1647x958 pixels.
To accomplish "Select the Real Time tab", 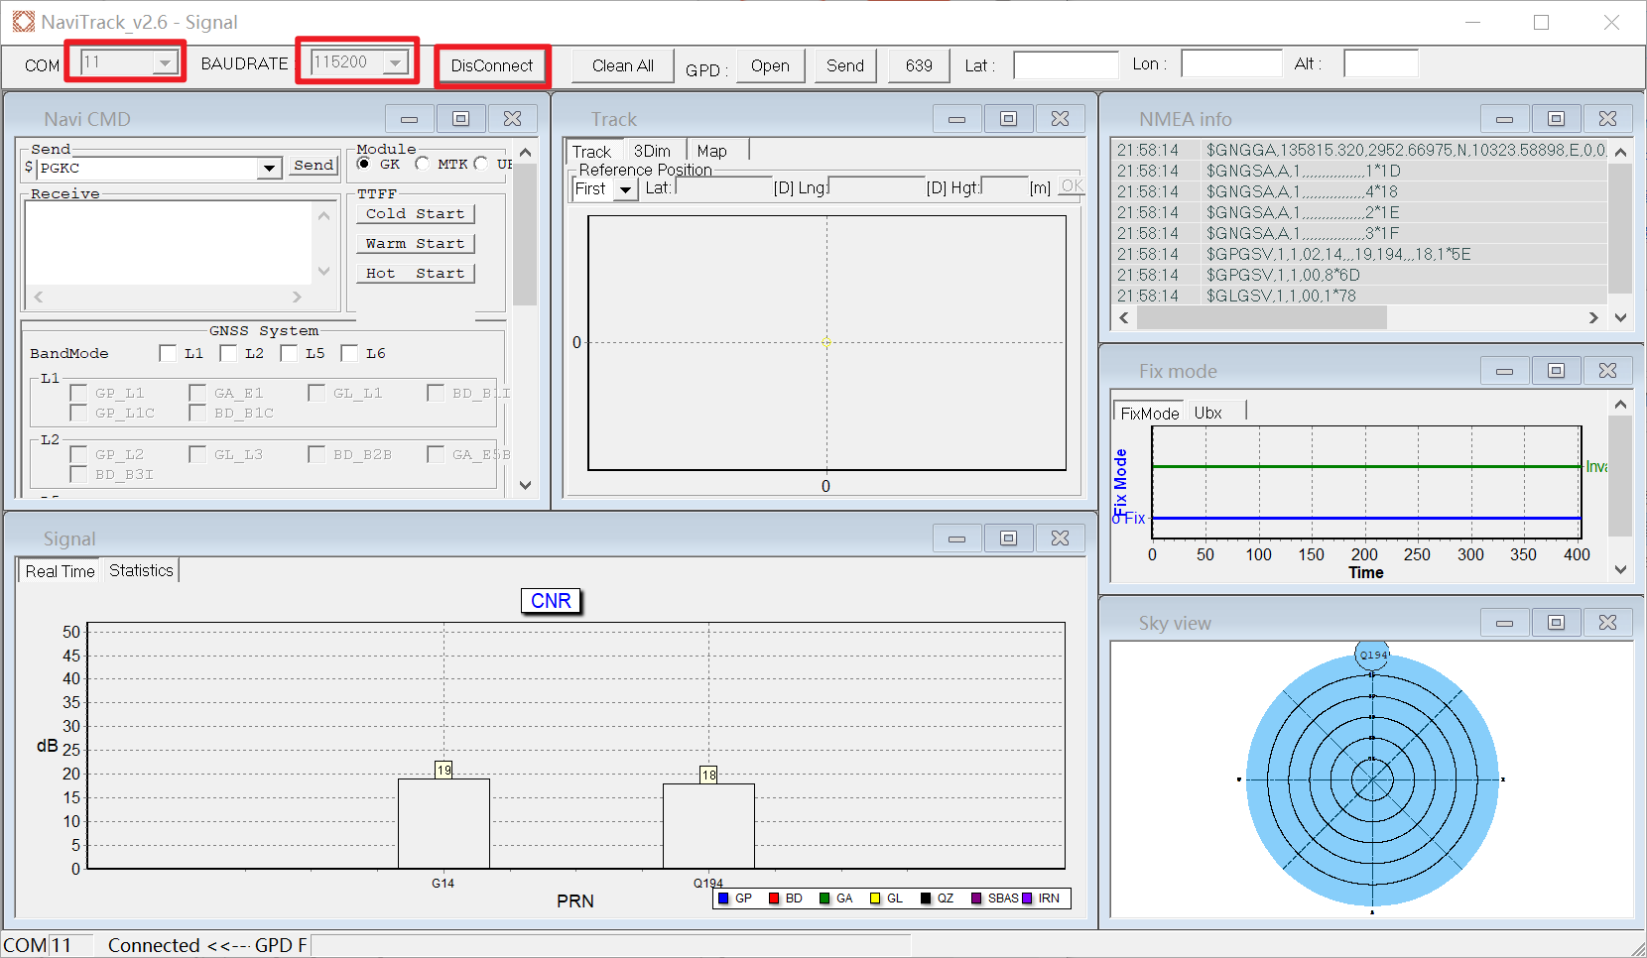I will tap(60, 571).
